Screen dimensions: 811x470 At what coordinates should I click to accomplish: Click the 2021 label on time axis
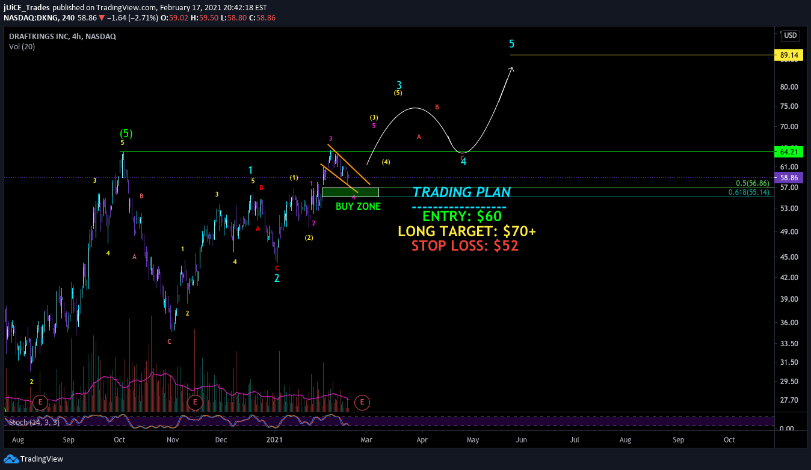coord(275,440)
